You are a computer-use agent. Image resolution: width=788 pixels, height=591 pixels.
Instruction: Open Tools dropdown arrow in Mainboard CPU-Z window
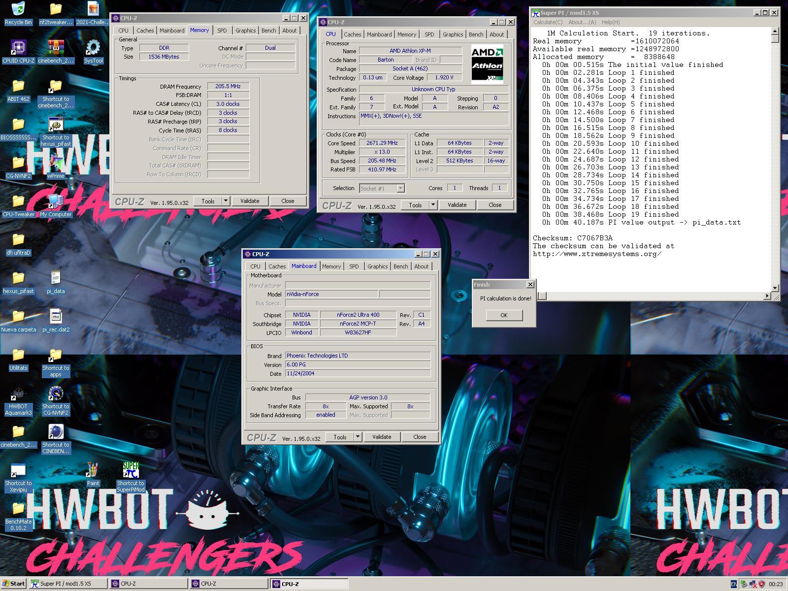(358, 437)
